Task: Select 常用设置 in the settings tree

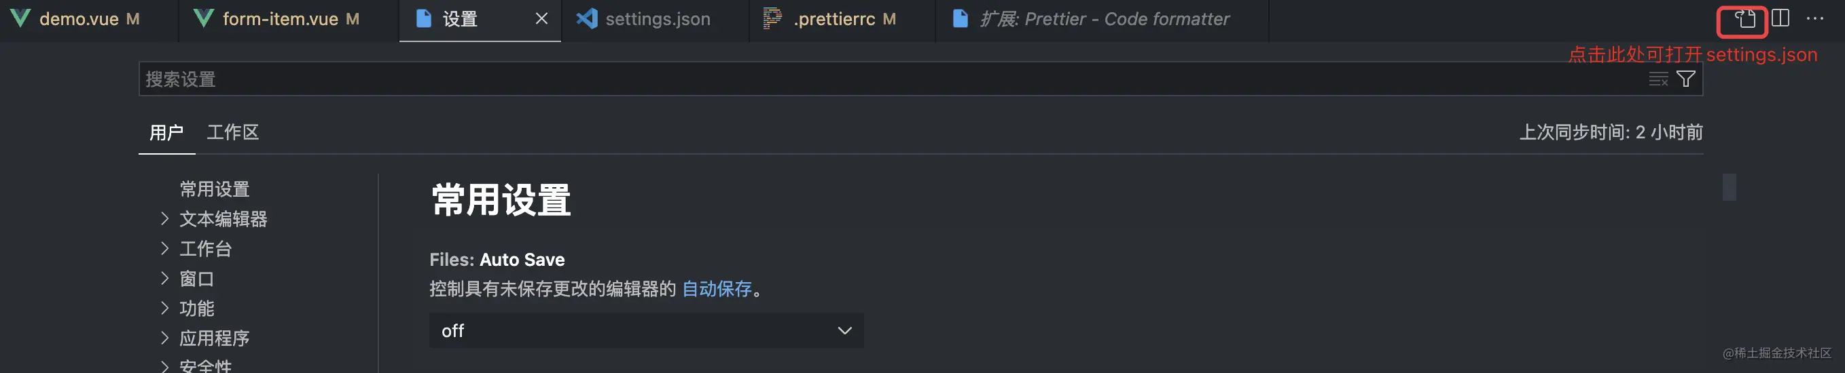Action: click(214, 189)
